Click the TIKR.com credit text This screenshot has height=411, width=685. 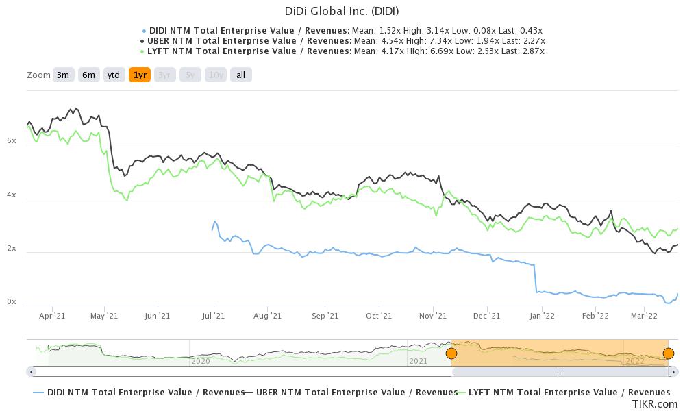tap(655, 404)
